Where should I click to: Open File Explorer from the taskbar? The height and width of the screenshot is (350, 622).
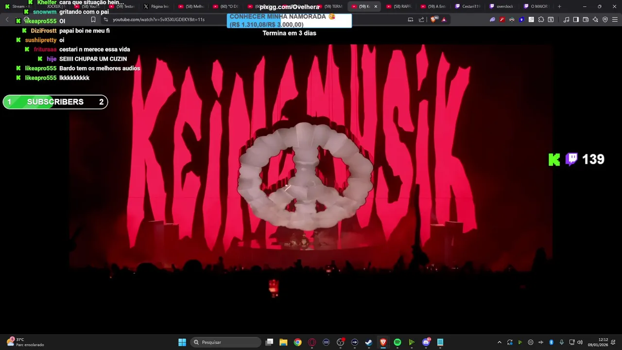283,342
